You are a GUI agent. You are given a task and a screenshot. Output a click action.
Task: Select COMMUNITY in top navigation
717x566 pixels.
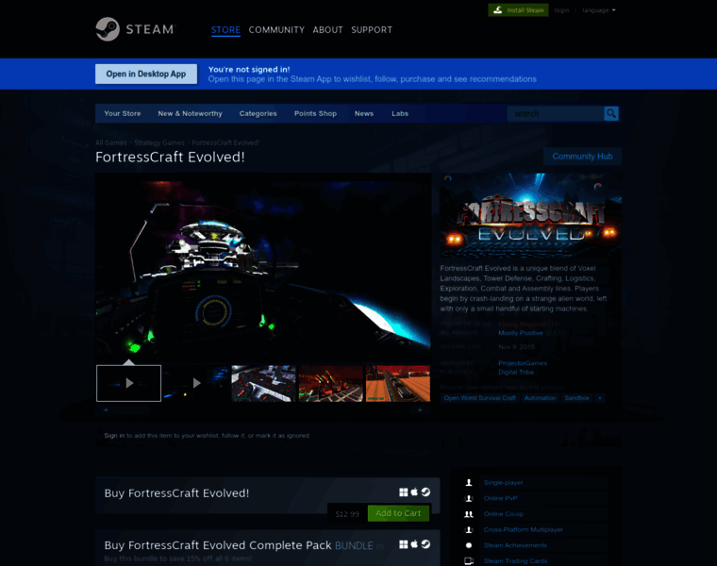click(x=276, y=30)
